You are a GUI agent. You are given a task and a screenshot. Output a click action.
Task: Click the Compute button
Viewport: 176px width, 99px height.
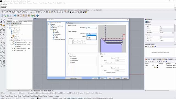[x=117, y=78]
